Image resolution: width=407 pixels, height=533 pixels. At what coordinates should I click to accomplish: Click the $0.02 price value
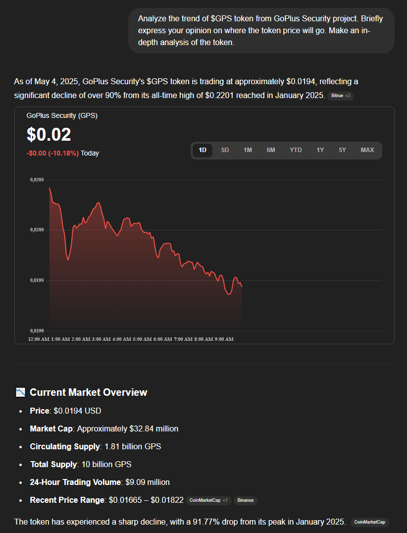pos(49,134)
